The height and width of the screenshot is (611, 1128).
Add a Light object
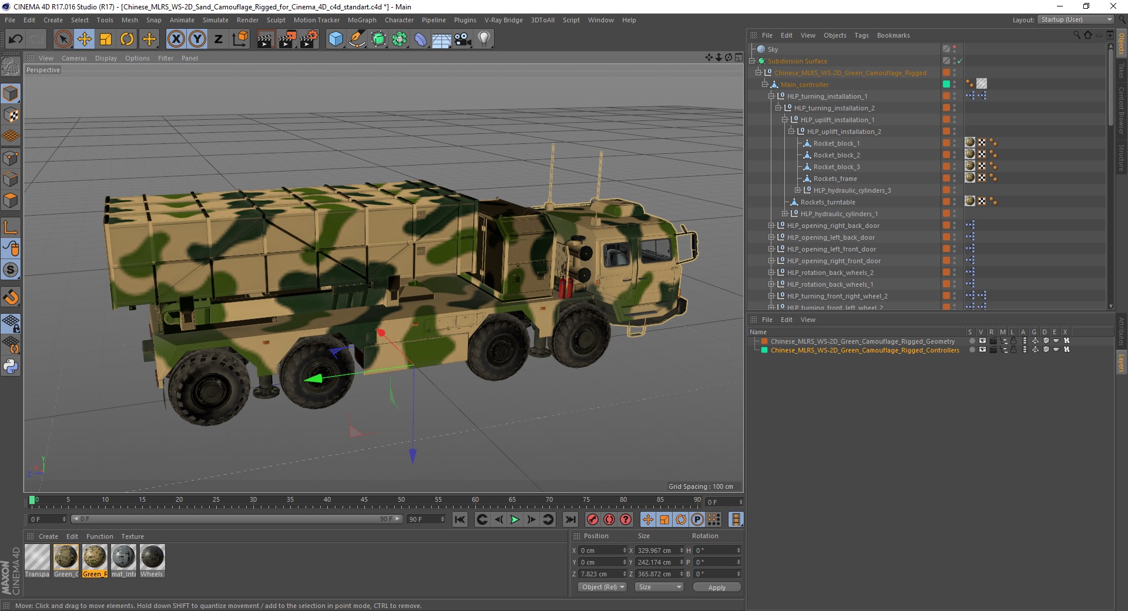484,39
